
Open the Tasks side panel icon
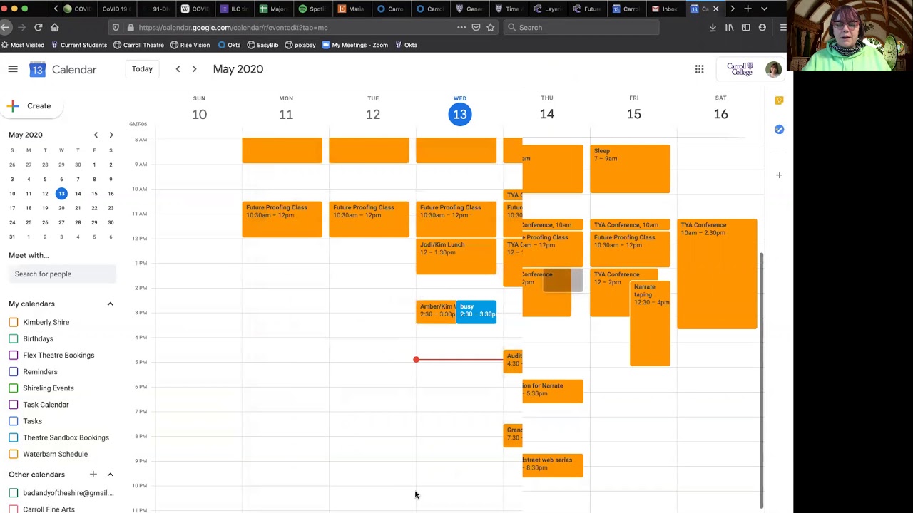(x=779, y=129)
